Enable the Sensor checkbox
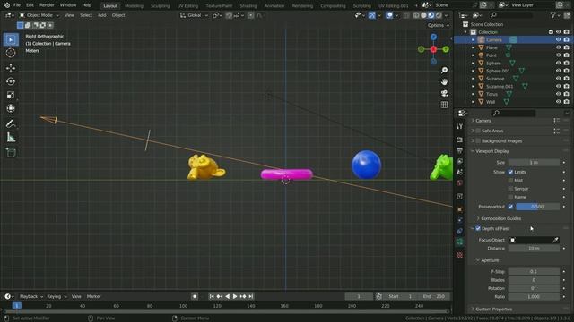This screenshot has width=574, height=322. tap(510, 189)
